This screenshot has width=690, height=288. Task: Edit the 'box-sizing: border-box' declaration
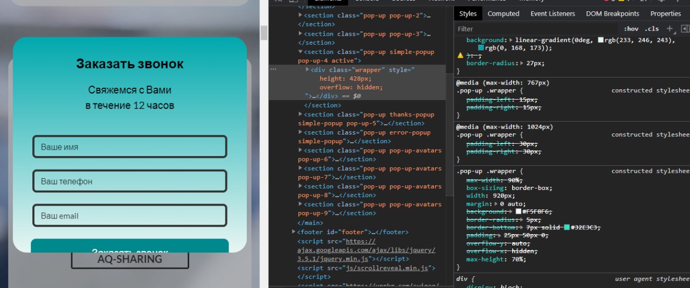point(509,188)
